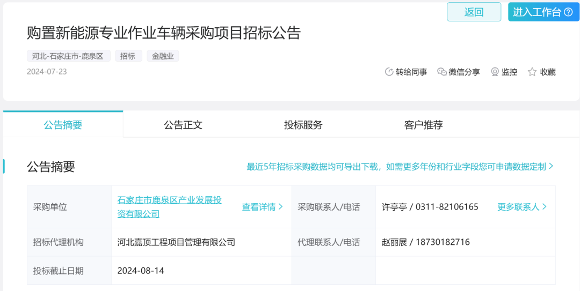The height and width of the screenshot is (291, 580).
Task: Click the 公告摘要 section heading
Action: (x=51, y=167)
